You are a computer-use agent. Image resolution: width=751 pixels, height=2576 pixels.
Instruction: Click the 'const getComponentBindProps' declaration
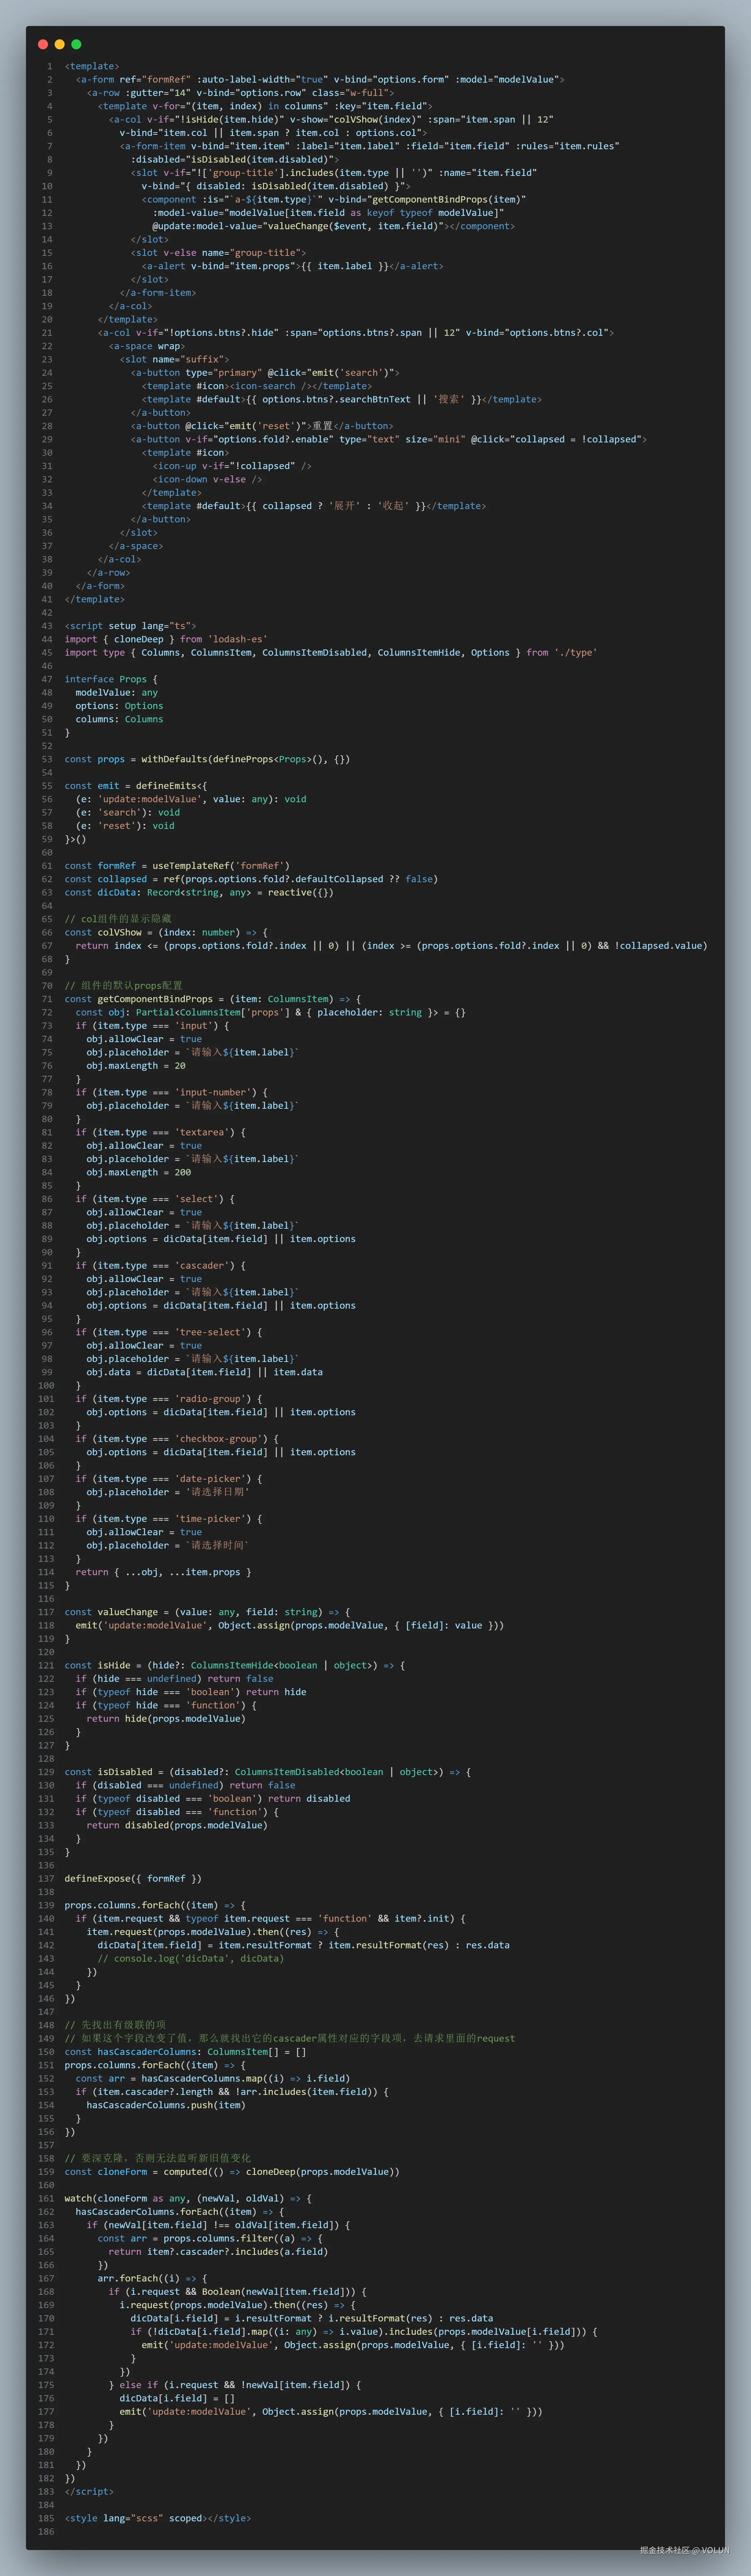tap(138, 999)
